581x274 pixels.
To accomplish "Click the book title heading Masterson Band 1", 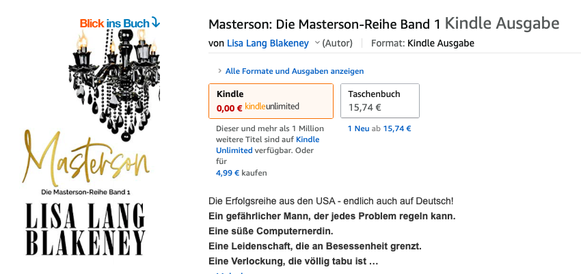I will point(325,24).
